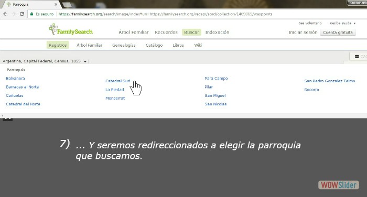Open the Genealogías tab
367x197 pixels.
click(124, 45)
